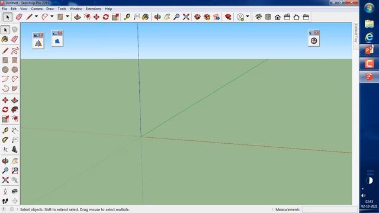Open the Help menu
The width and height of the screenshot is (379, 213).
(x=108, y=9)
